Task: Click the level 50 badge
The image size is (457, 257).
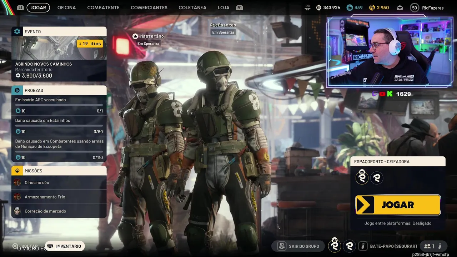Action: [x=415, y=7]
